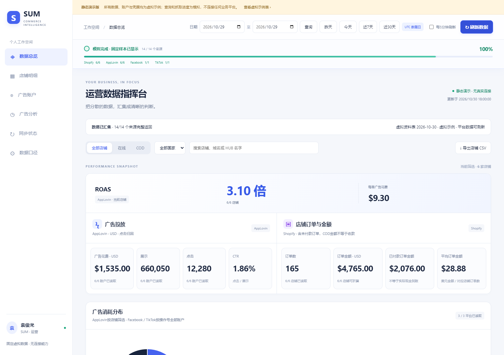Click the 广告花费 value $1,535.00
This screenshot has width=504, height=355.
112,269
